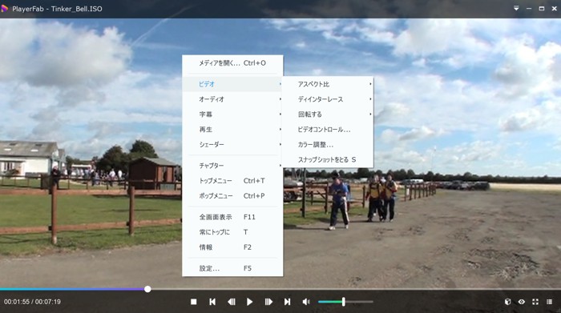Click the Stop playback button
Viewport: 561px width, 313px height.
tap(194, 302)
